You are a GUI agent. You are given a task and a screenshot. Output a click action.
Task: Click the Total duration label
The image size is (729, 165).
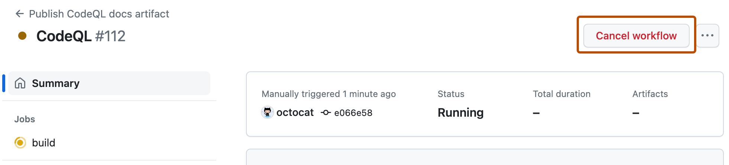tap(561, 94)
